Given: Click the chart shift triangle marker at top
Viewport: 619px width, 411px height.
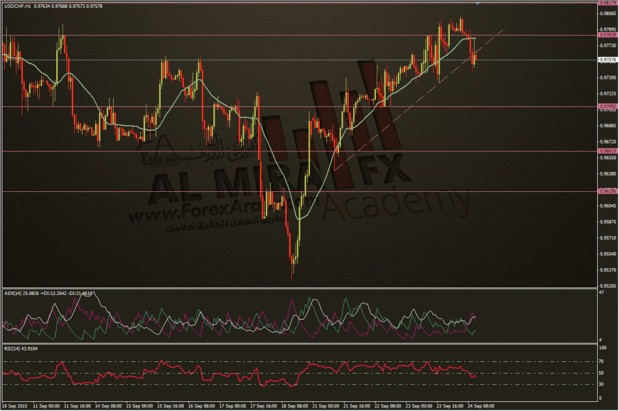Looking at the screenshot, I should [x=478, y=4].
